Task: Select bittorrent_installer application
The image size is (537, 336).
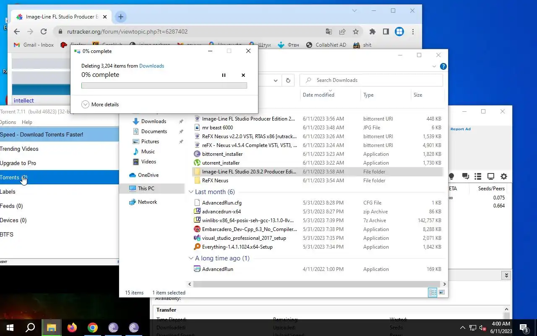Action: [222, 154]
